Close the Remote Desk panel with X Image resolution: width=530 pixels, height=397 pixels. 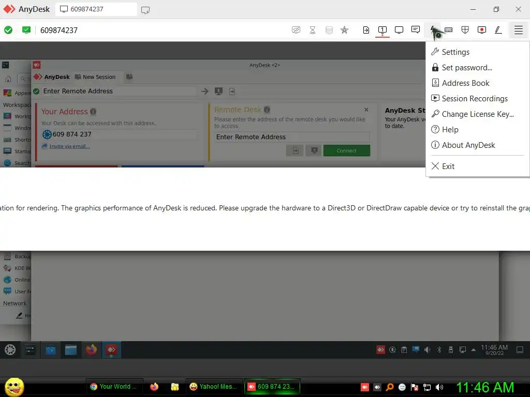(366, 110)
